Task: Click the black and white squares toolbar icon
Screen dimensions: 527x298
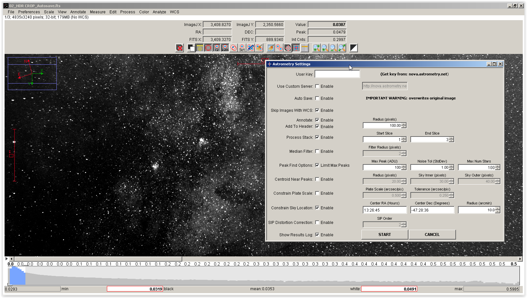Action: coord(191,48)
